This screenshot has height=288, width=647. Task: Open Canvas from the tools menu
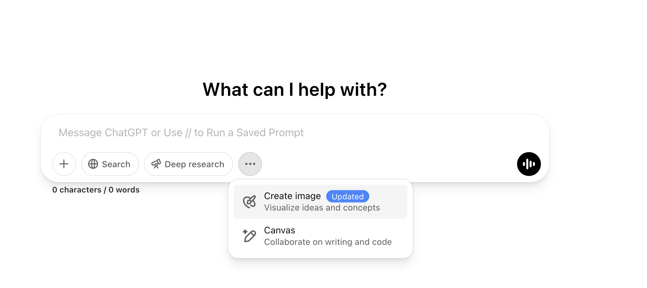(279, 230)
